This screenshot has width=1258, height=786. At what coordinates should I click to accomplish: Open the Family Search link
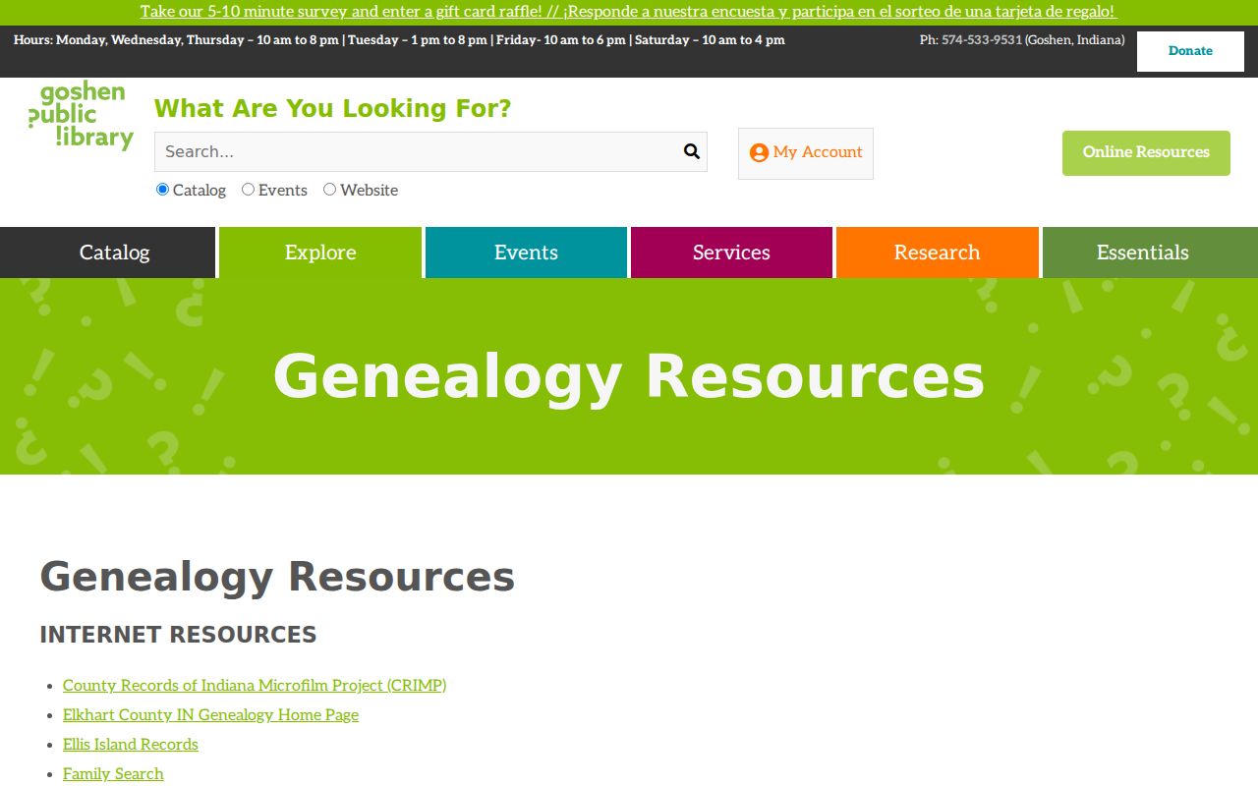(113, 773)
